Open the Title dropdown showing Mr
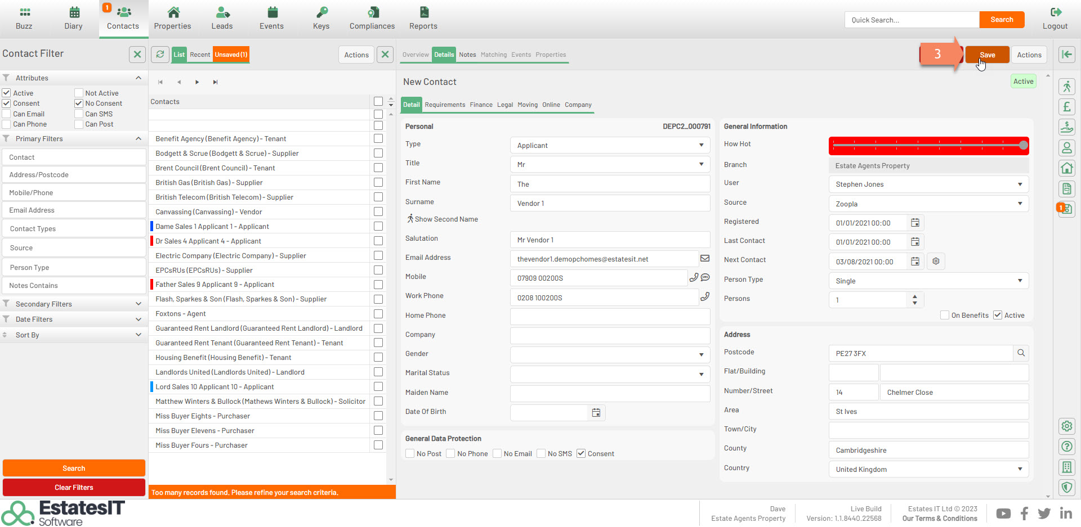Screen dimensions: 1081x527 click(610, 165)
